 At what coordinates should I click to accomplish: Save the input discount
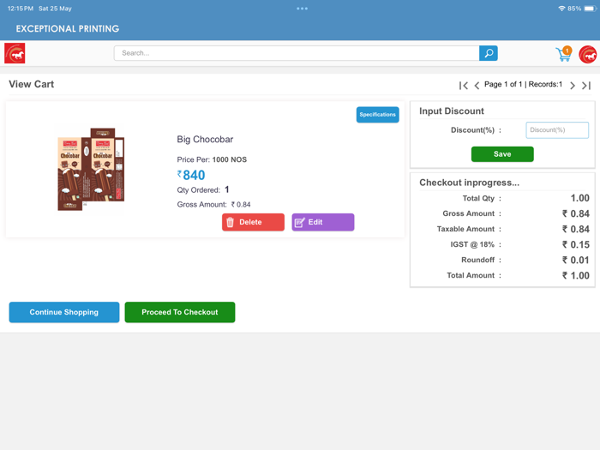pos(502,154)
